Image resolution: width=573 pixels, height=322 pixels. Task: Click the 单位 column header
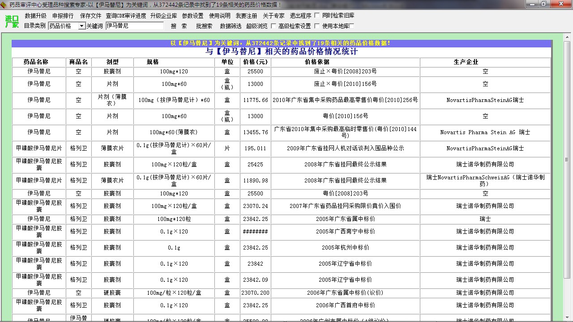pyautogui.click(x=227, y=62)
